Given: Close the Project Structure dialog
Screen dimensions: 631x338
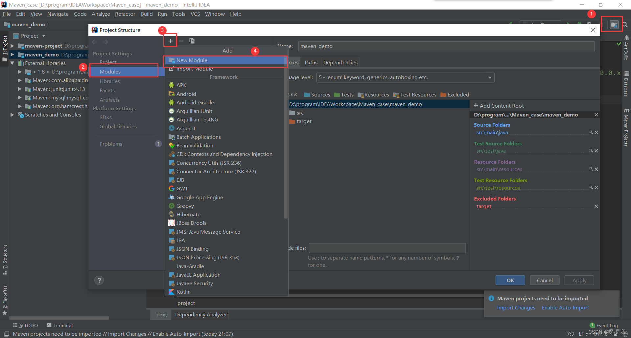Looking at the screenshot, I should [593, 30].
